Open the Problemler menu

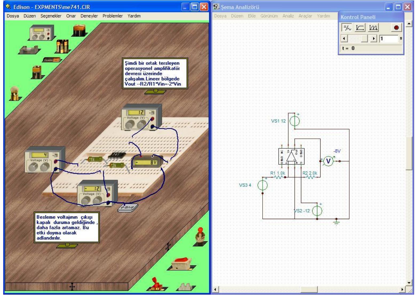113,16
